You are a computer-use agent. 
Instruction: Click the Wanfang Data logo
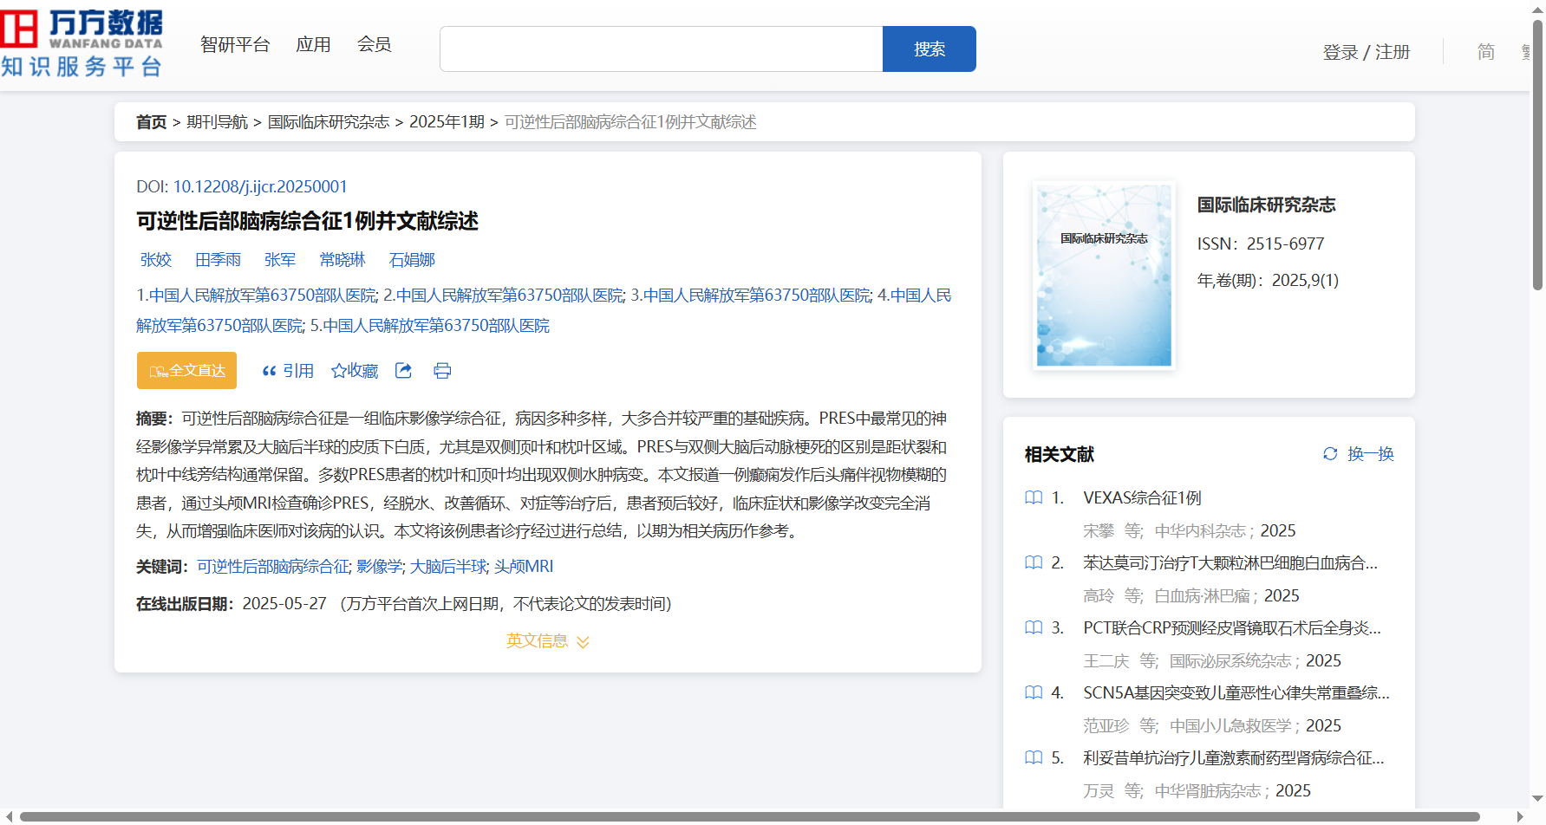point(82,43)
